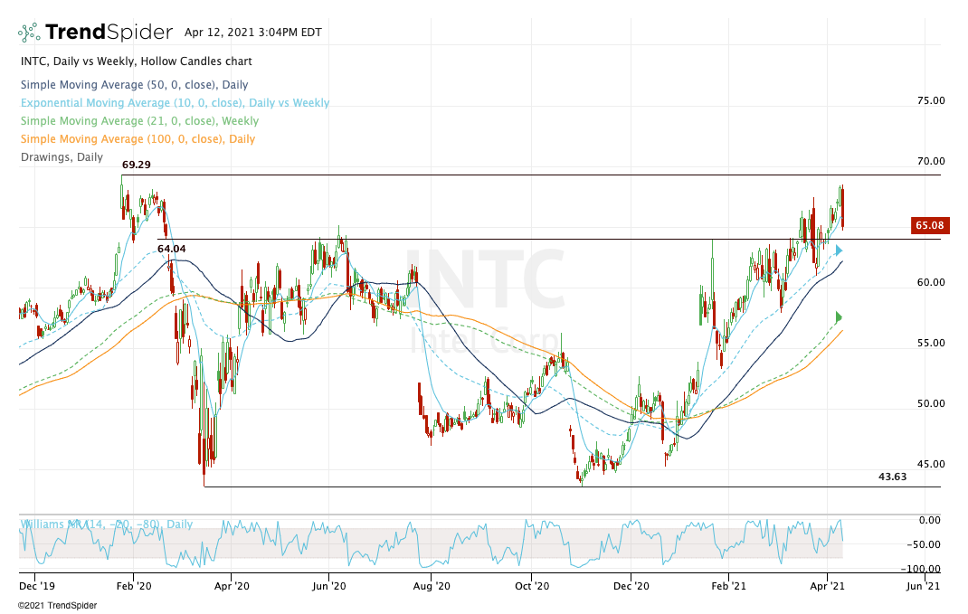The height and width of the screenshot is (614, 968).
Task: Select the Simple Moving Average 50 Daily legend
Action: pyautogui.click(x=135, y=84)
